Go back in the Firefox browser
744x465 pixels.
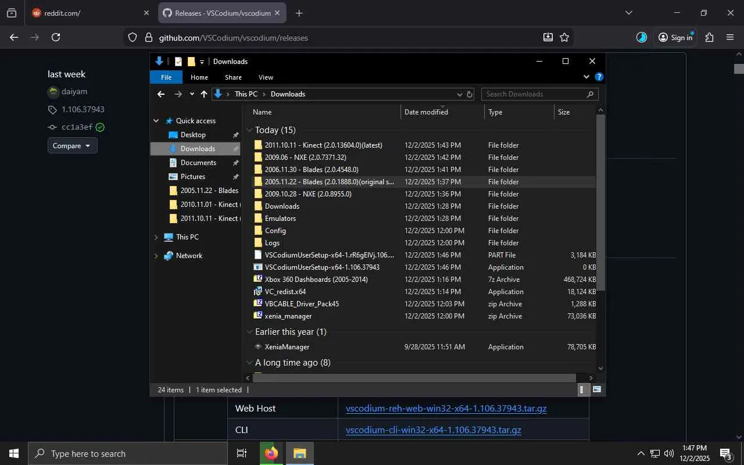point(14,37)
